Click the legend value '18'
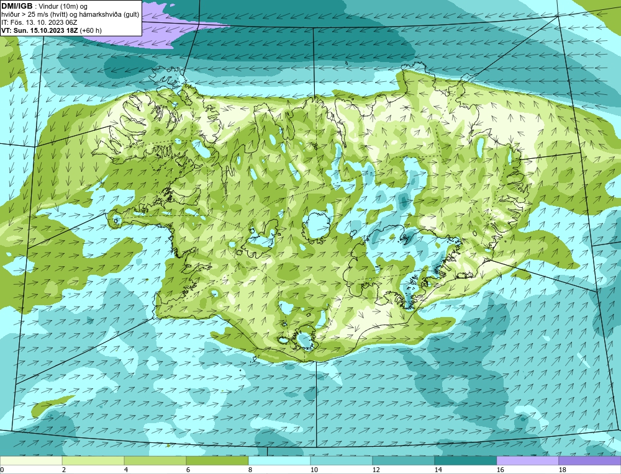Image resolution: width=621 pixels, height=474 pixels. 563,470
